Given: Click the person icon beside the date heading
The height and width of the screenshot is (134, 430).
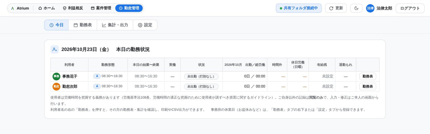Looking at the screenshot, I should (54, 49).
